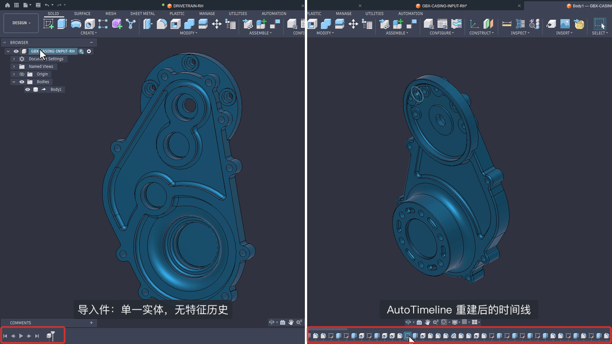Show the hidden Origin folder
The image size is (612, 344).
[22, 74]
